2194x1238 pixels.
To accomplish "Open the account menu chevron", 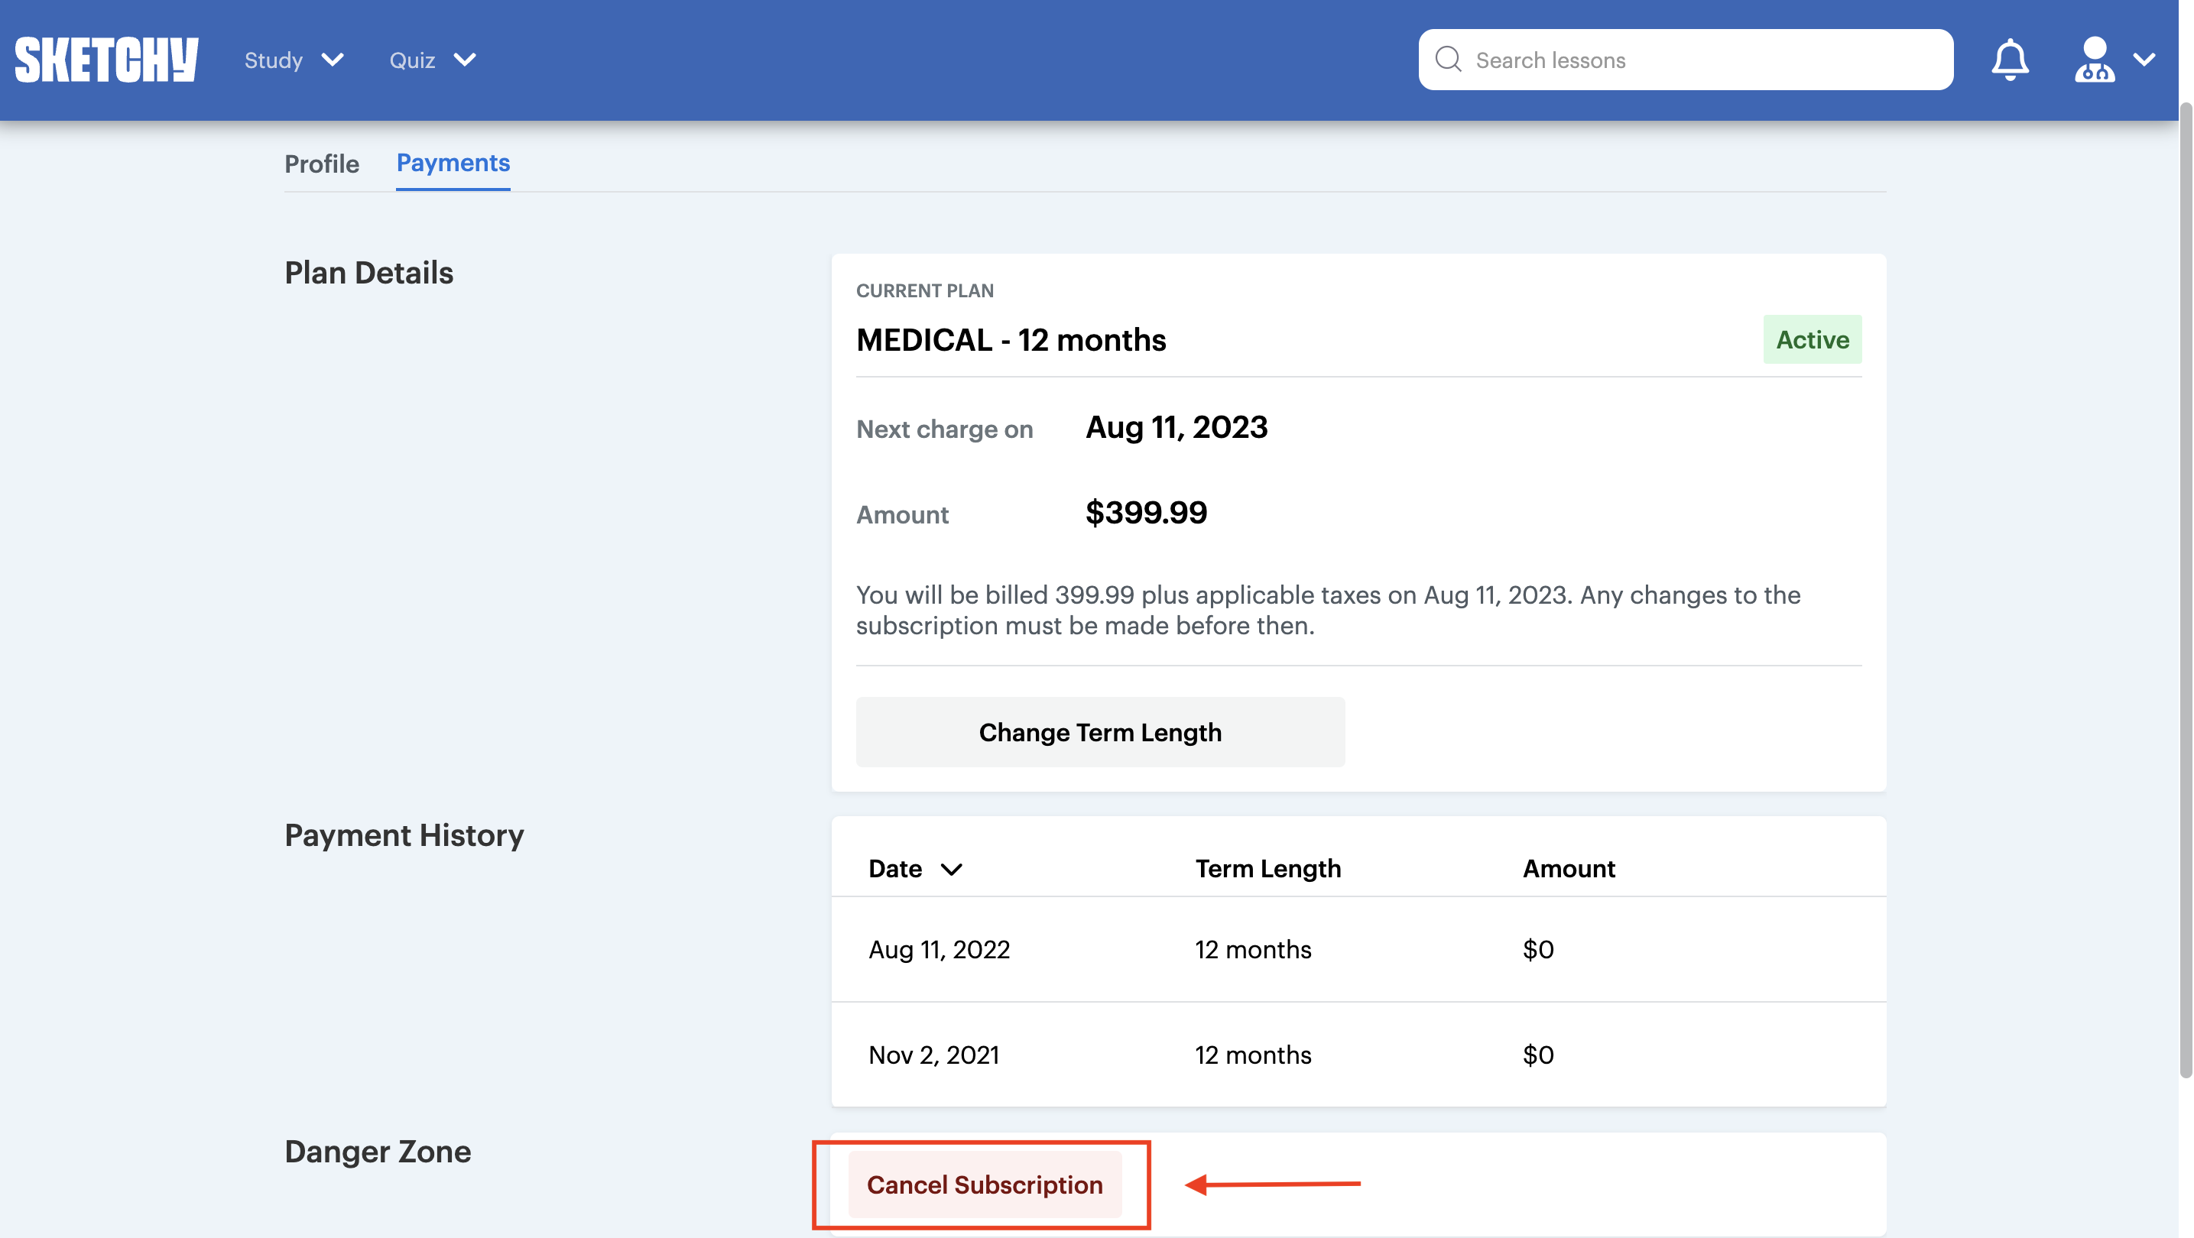I will [x=2144, y=60].
